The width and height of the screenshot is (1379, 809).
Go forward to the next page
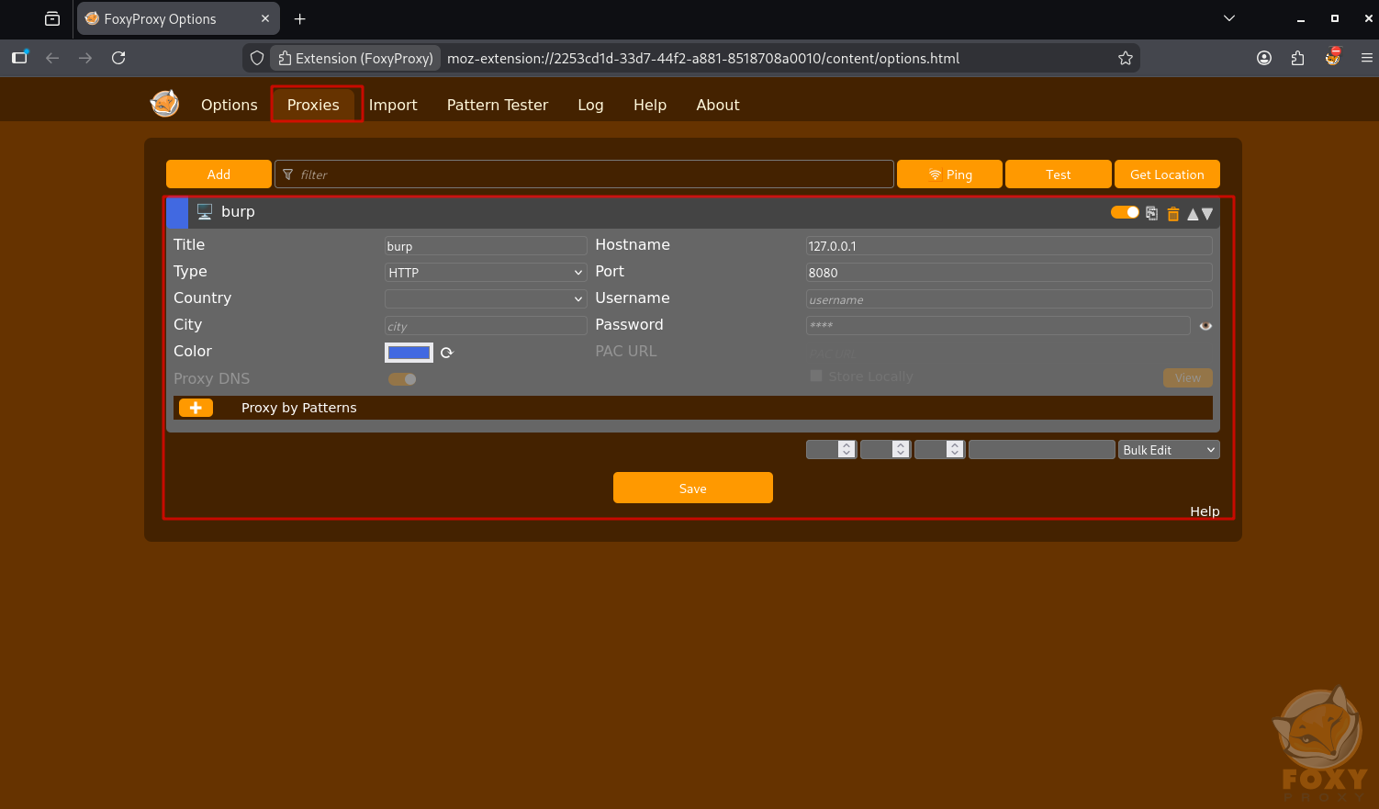(85, 58)
